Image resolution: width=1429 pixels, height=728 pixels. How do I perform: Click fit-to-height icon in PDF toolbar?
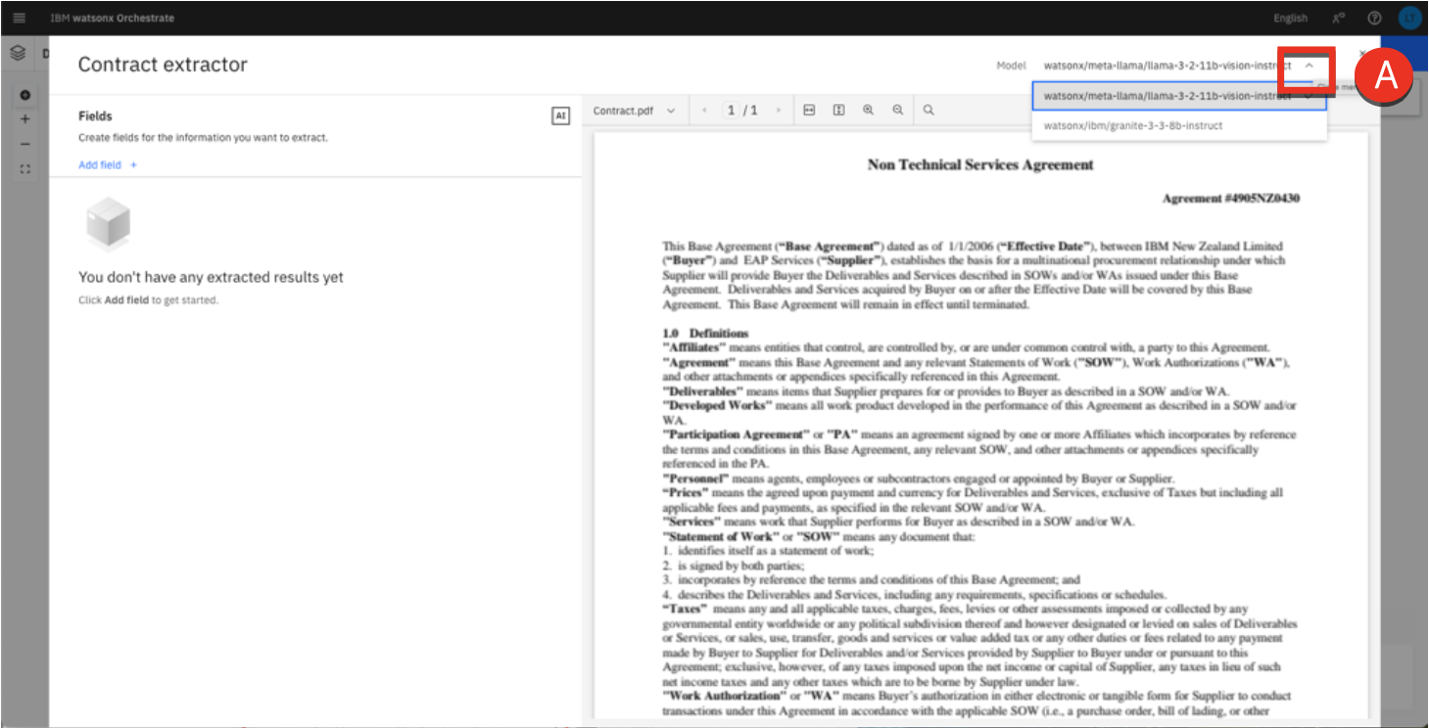[838, 111]
